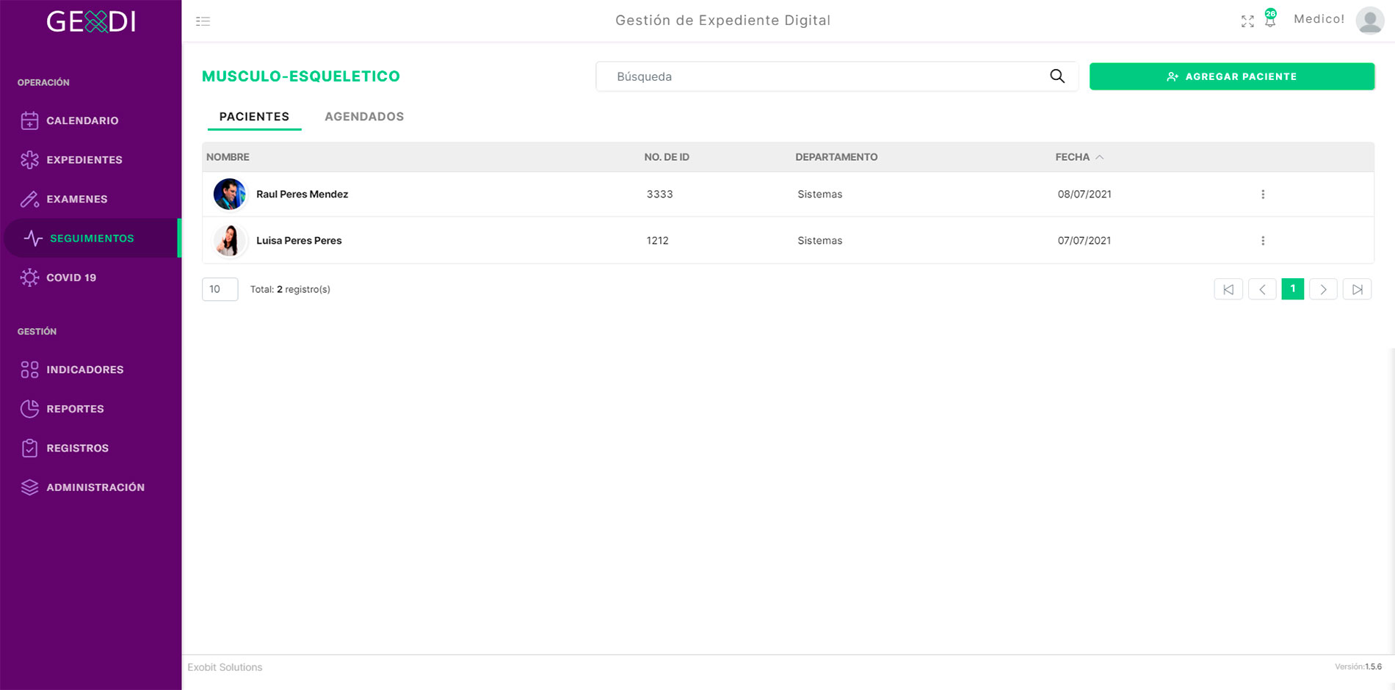Open user avatar profile menu
Viewport: 1395px width, 690px height.
click(1370, 21)
